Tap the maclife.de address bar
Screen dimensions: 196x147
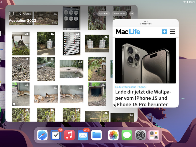[x=146, y=24]
